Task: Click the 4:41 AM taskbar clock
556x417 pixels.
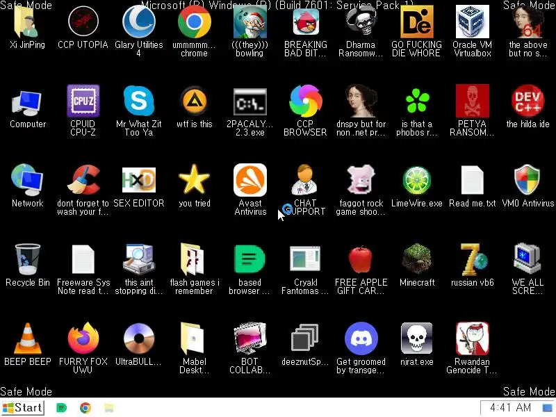Action: point(510,408)
